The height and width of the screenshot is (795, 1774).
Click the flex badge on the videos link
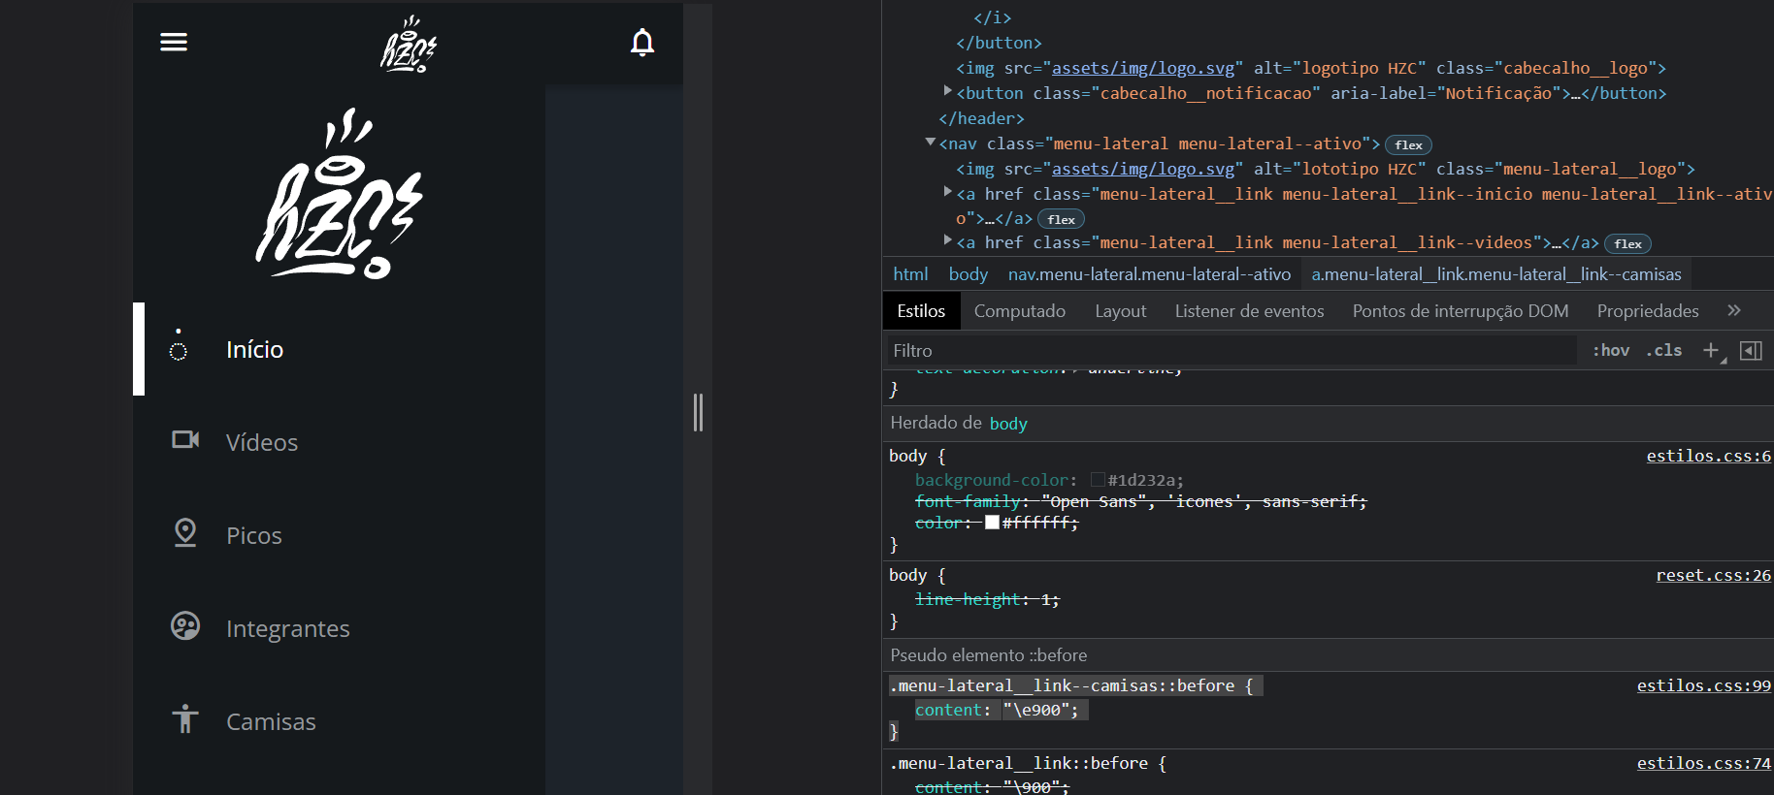[1627, 243]
